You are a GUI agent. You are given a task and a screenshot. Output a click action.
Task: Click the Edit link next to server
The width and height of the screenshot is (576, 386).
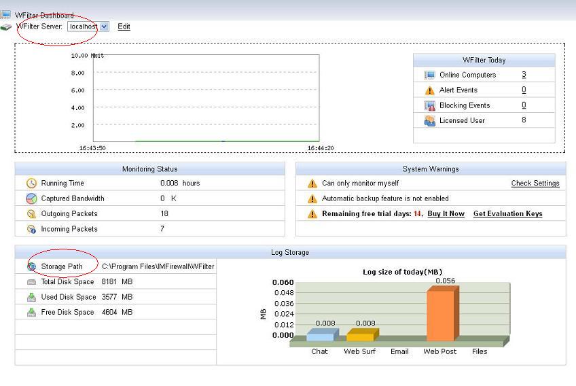pyautogui.click(x=124, y=27)
